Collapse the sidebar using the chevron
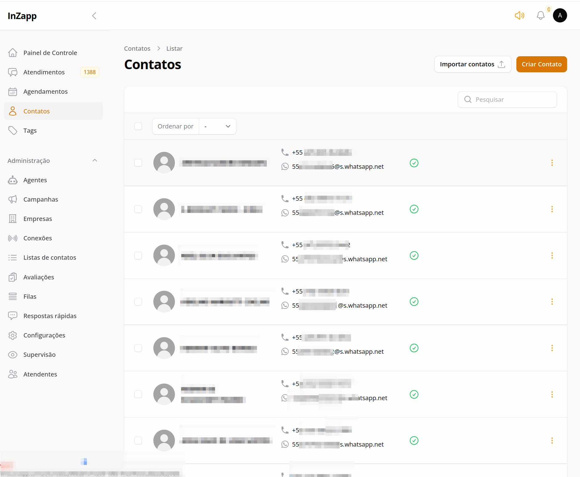The image size is (580, 477). pyautogui.click(x=94, y=15)
